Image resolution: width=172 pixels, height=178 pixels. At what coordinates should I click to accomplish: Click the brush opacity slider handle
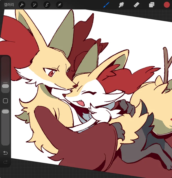[5, 112]
